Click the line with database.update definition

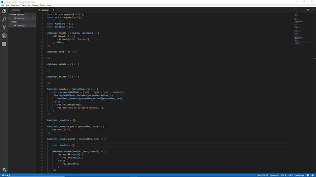pos(63,64)
